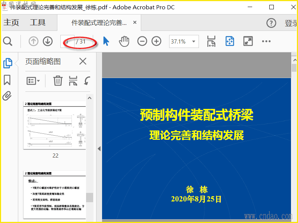
Task: Toggle the page thumbnails panel icon
Action: [8, 63]
